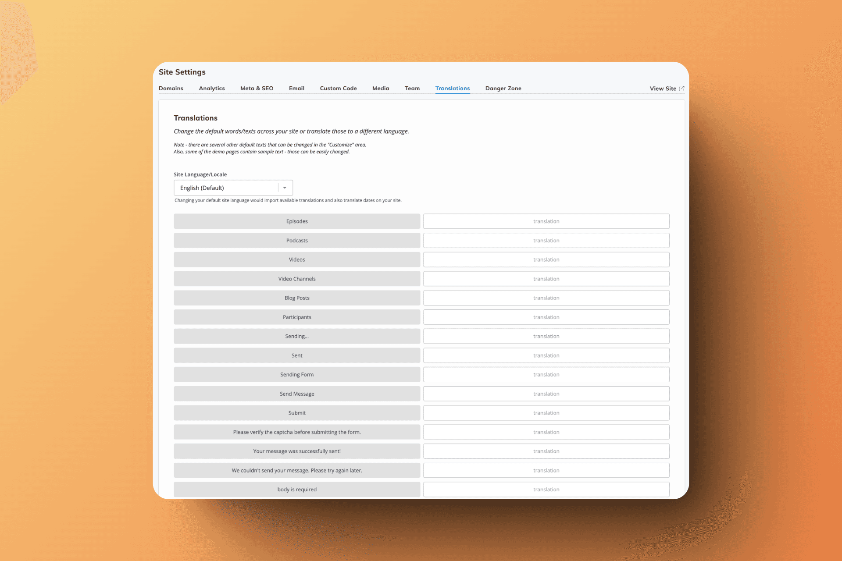Click the Translations heading link
The image size is (842, 561).
[452, 88]
